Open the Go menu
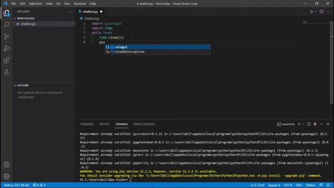 [x=58, y=4]
